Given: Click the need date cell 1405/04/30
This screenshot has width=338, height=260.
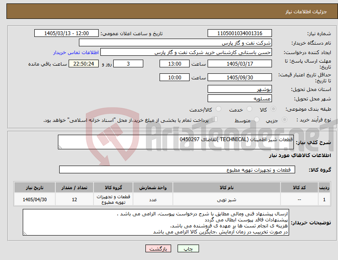Looking at the screenshot, I should point(35,200).
